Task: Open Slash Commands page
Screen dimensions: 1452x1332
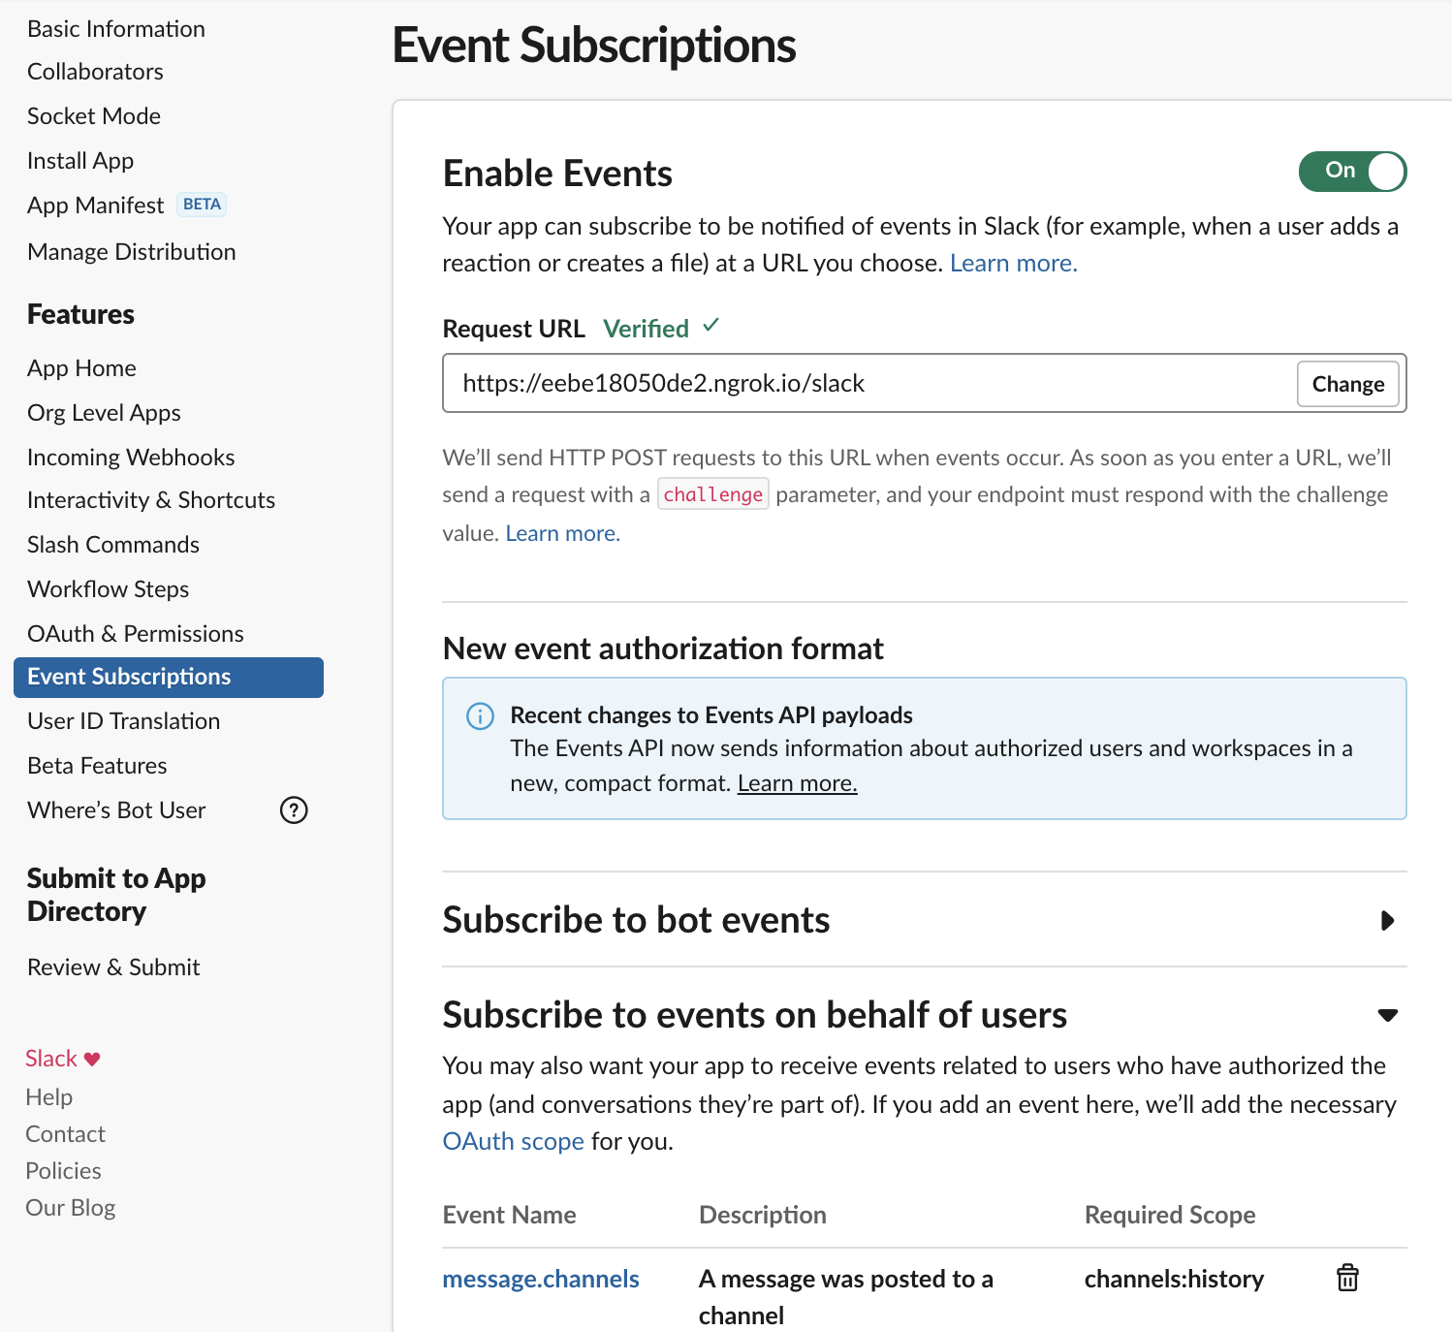Action: click(113, 545)
